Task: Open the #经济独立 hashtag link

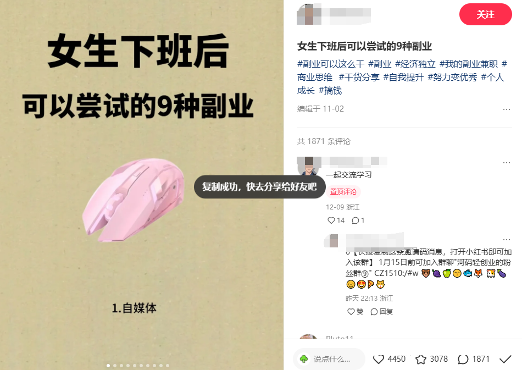Action: pos(415,64)
